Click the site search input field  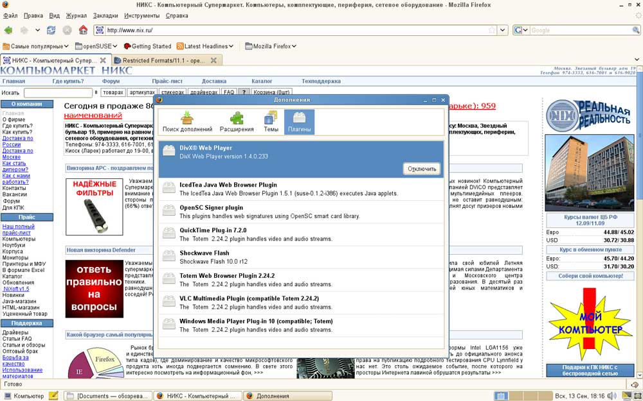click(x=58, y=93)
